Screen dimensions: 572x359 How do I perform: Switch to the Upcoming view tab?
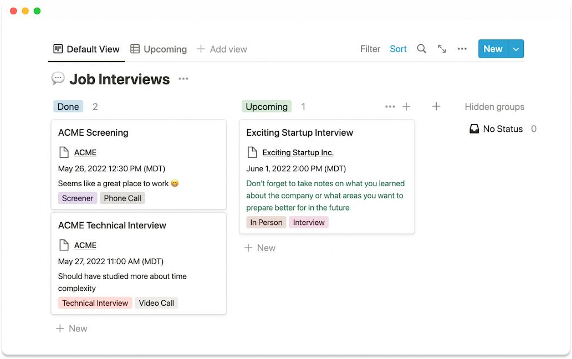[159, 49]
